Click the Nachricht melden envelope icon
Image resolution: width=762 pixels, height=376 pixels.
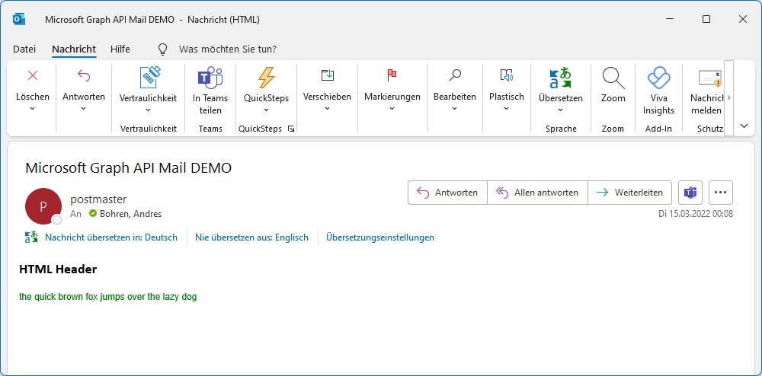click(710, 78)
